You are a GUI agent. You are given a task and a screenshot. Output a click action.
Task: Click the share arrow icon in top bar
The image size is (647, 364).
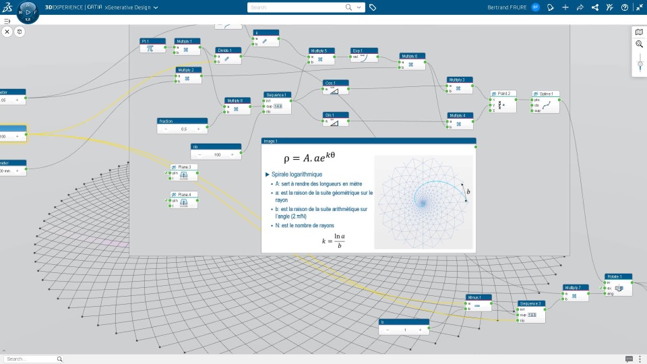(x=580, y=7)
